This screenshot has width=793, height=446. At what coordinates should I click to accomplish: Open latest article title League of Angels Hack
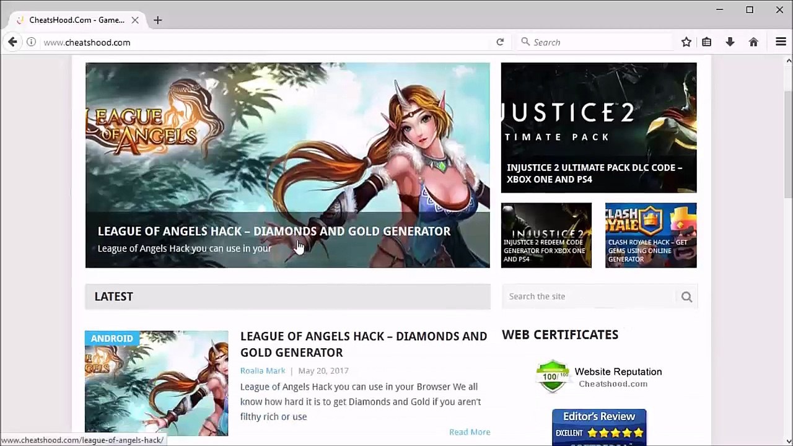coord(364,344)
